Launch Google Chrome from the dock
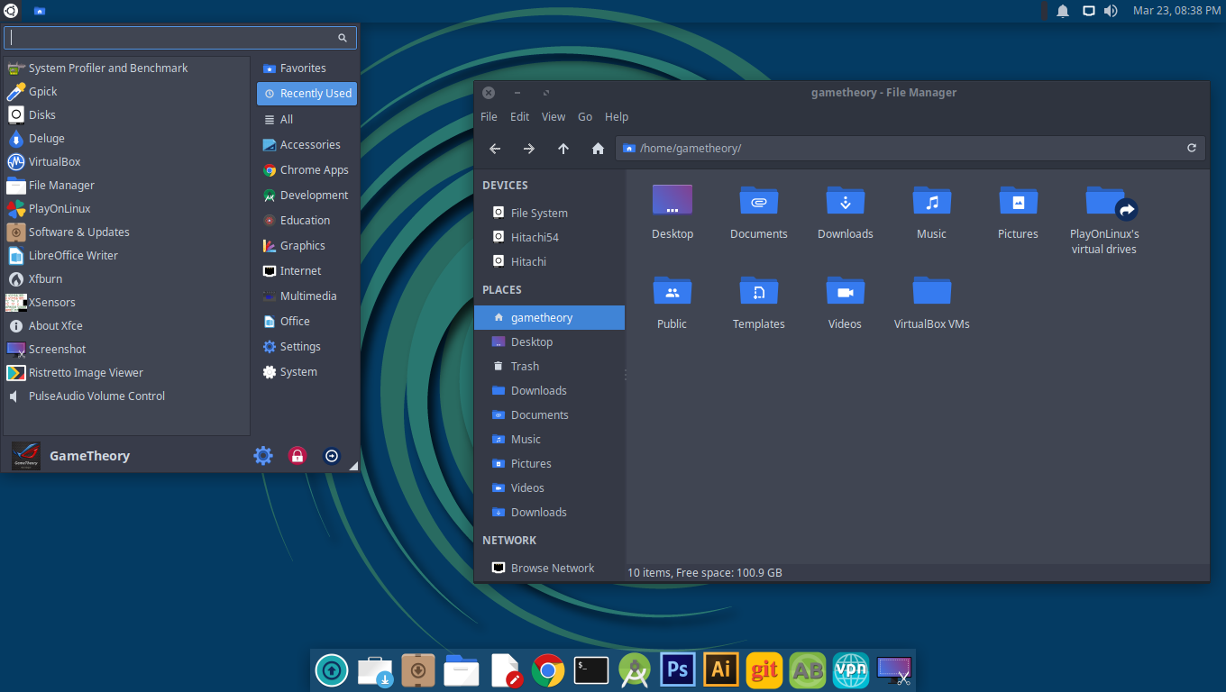 coord(548,670)
